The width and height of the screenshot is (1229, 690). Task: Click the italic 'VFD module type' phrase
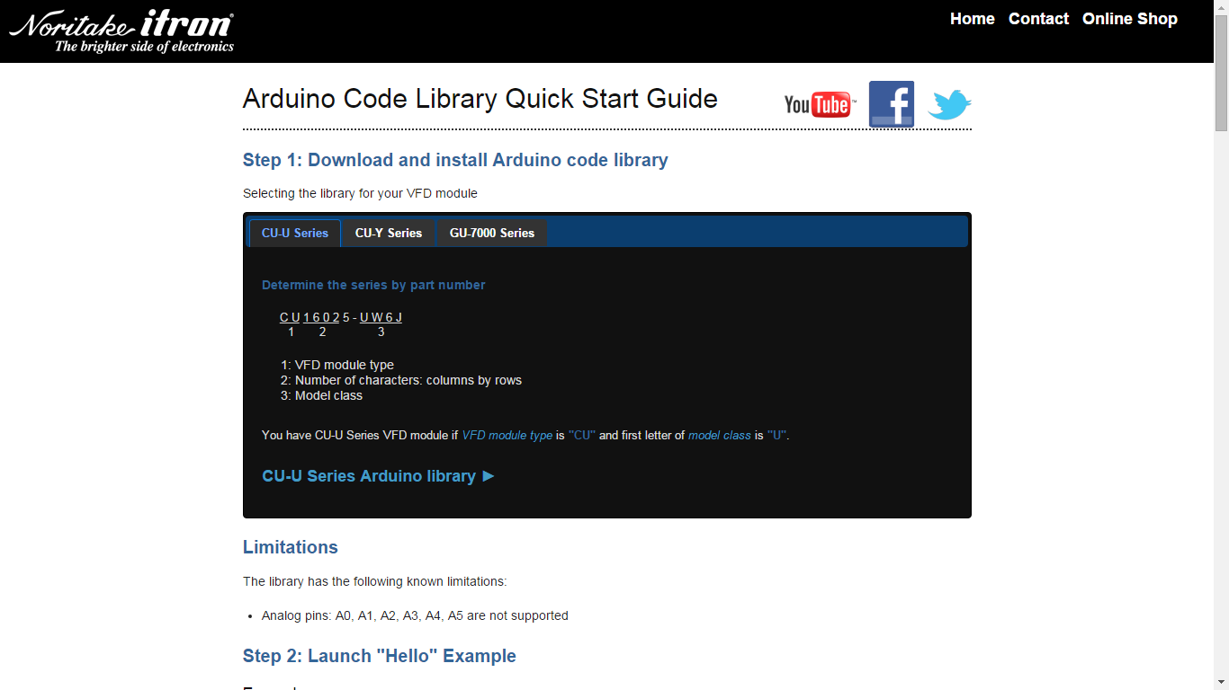507,435
